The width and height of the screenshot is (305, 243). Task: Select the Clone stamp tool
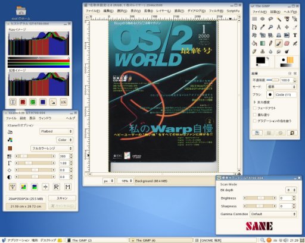(x=263, y=52)
